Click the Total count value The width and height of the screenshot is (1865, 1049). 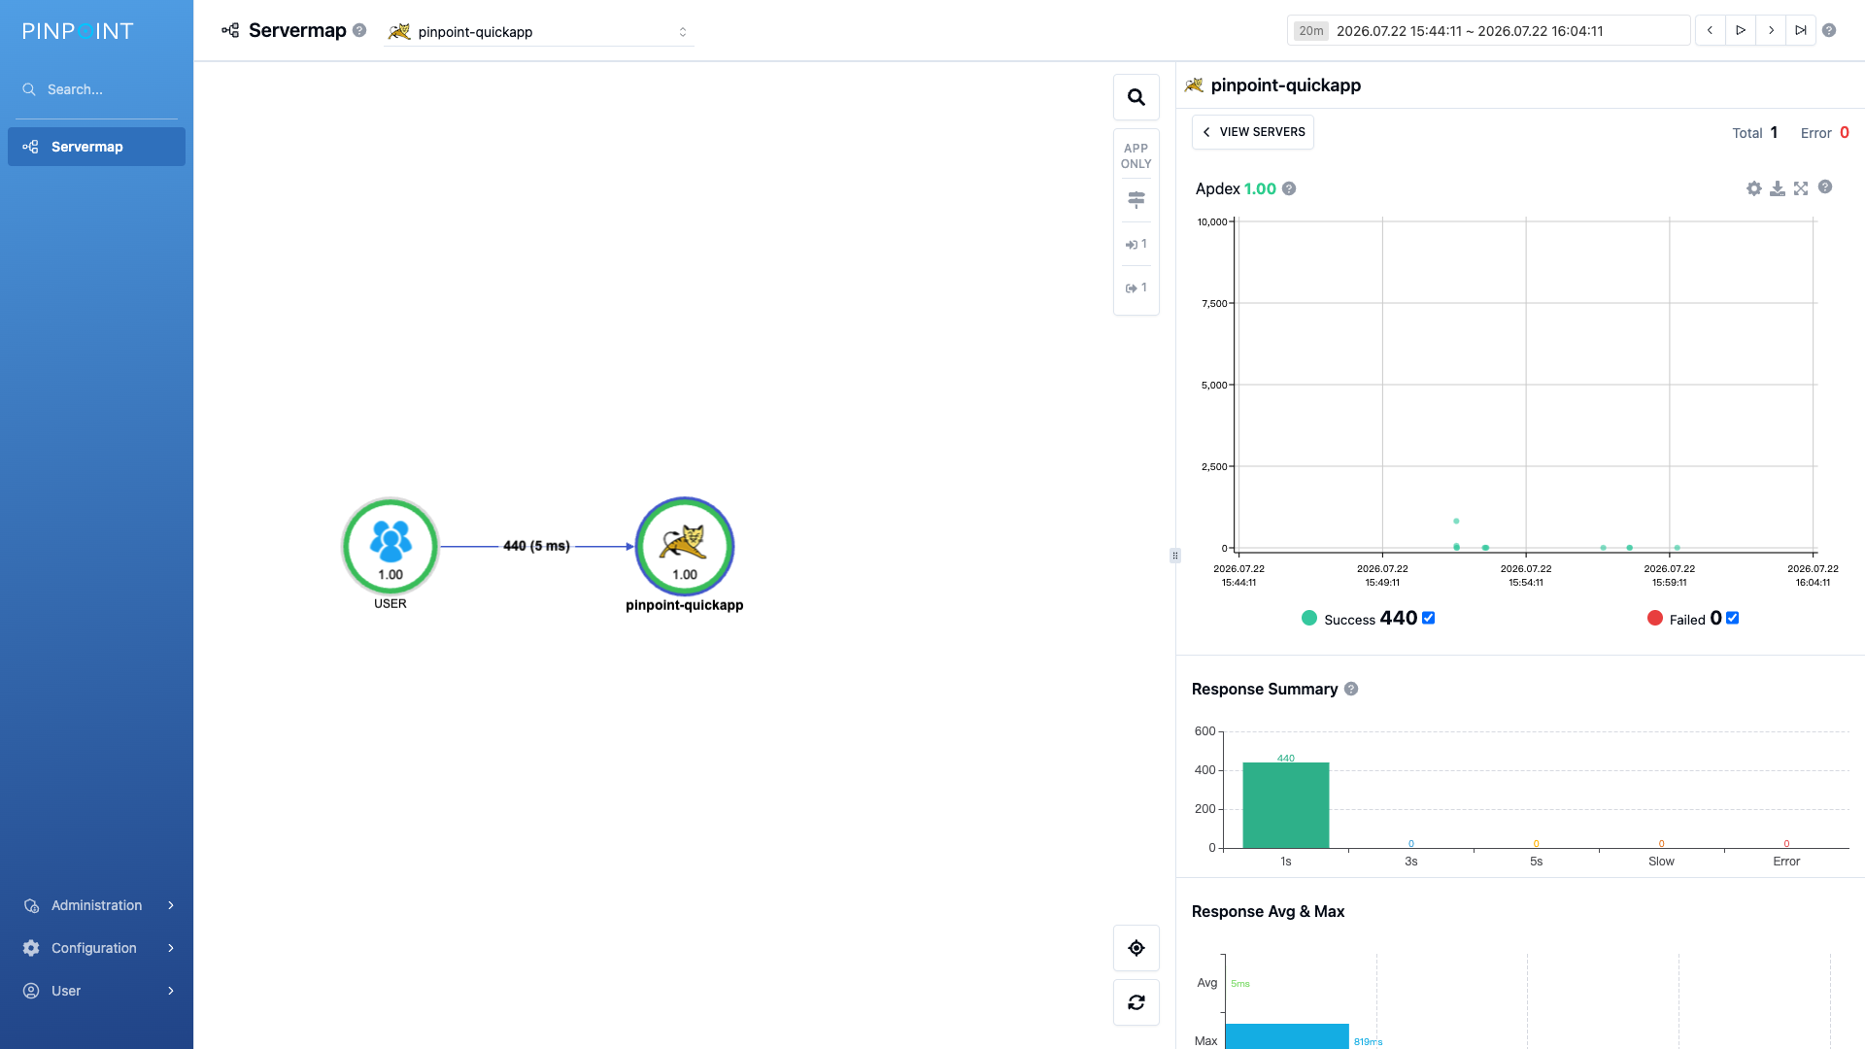1774,132
